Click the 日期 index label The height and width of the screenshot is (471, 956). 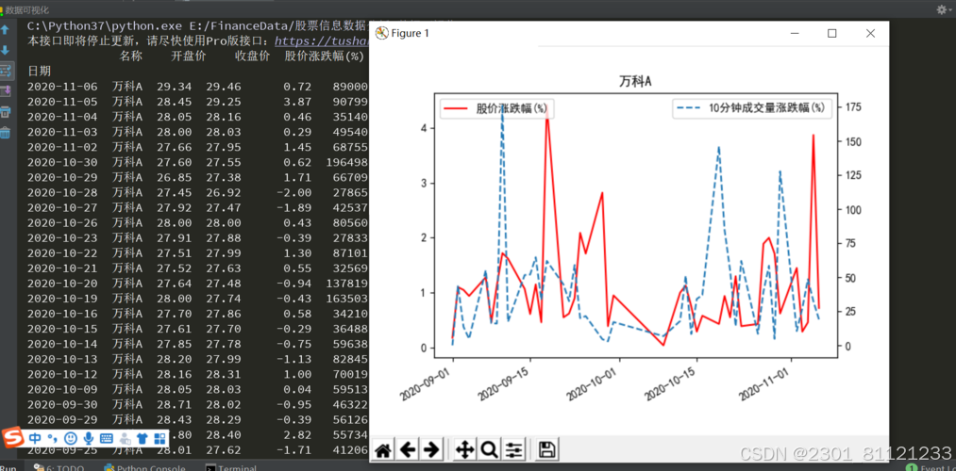click(x=40, y=72)
